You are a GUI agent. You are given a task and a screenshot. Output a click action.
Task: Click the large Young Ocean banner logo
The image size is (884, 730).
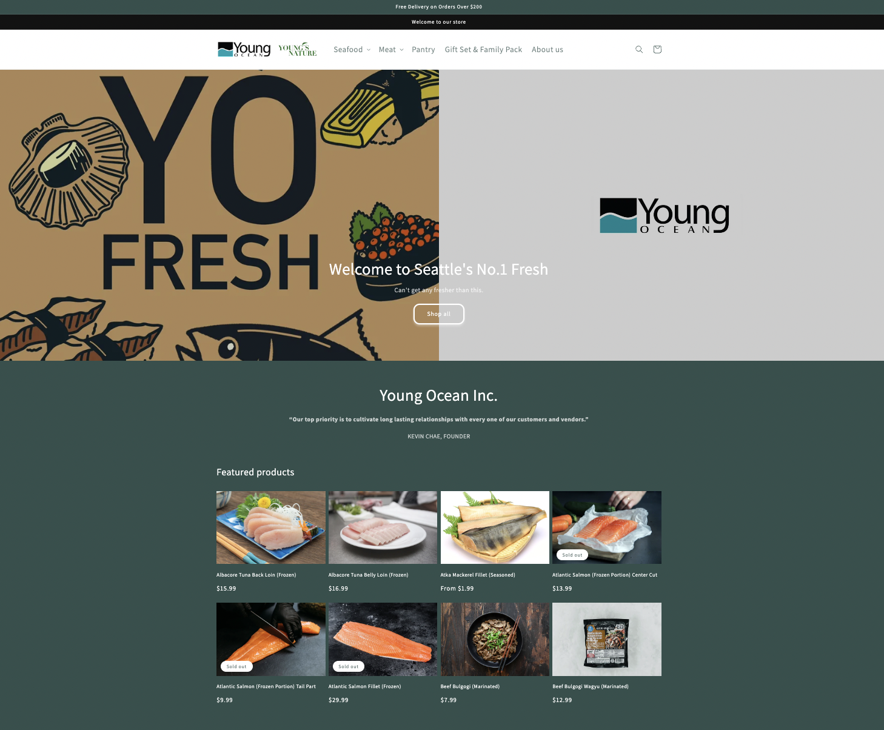pos(665,215)
